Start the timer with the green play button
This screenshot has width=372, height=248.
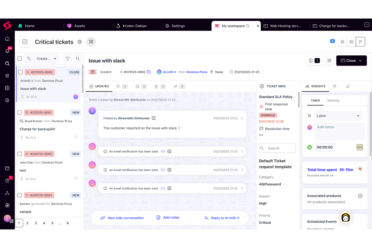[309, 147]
